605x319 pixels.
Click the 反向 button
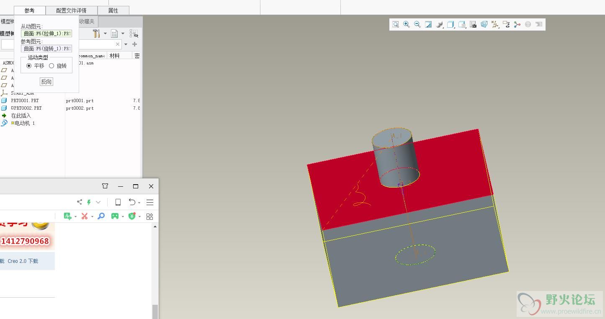pyautogui.click(x=46, y=82)
